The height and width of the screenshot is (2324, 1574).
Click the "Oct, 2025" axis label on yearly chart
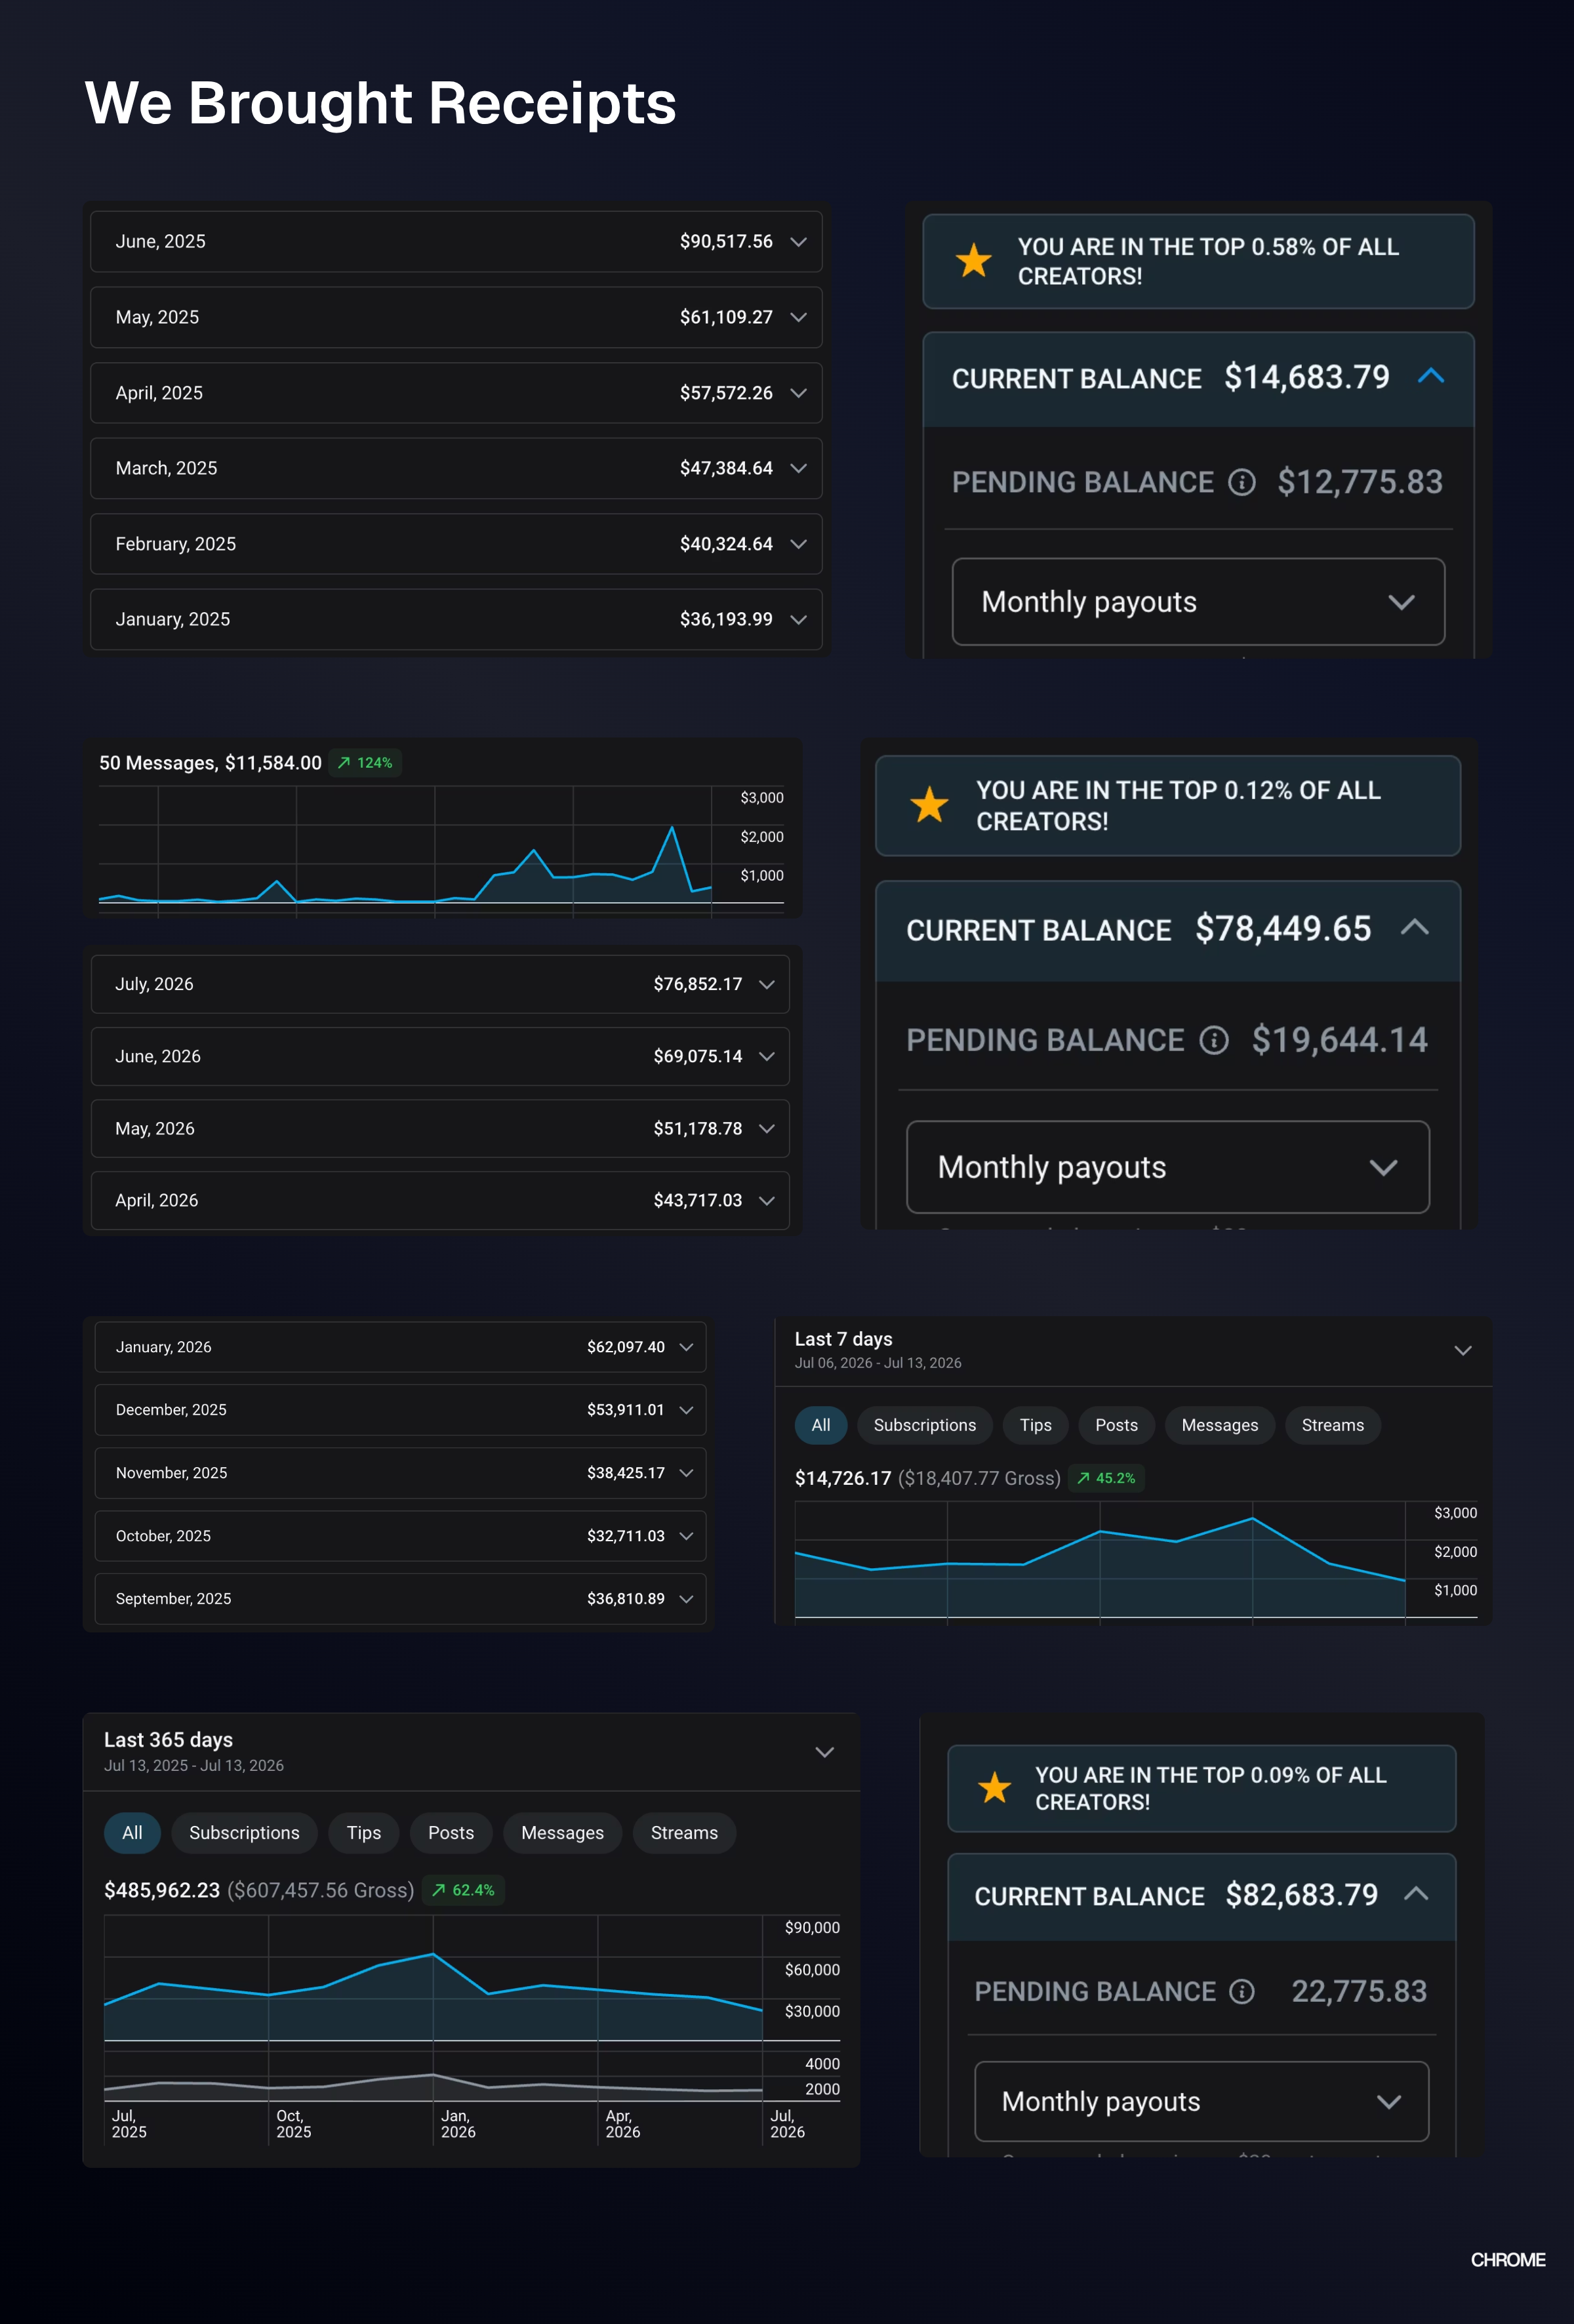pos(294,2124)
